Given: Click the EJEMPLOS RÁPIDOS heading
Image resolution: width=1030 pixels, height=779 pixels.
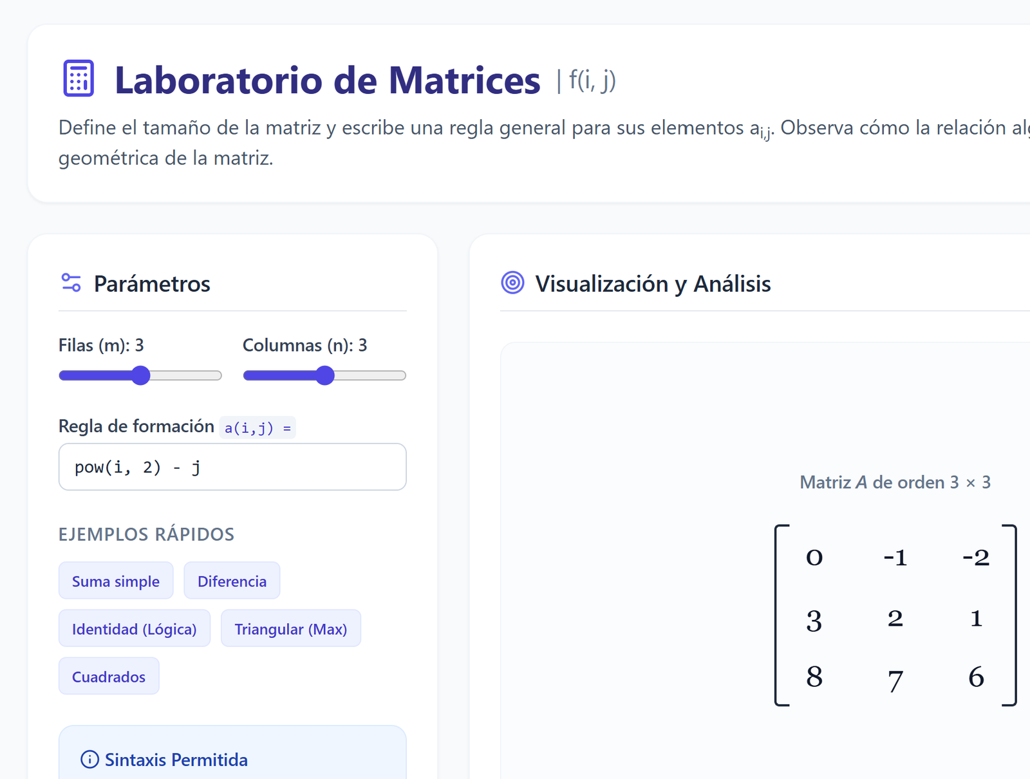Looking at the screenshot, I should (146, 534).
